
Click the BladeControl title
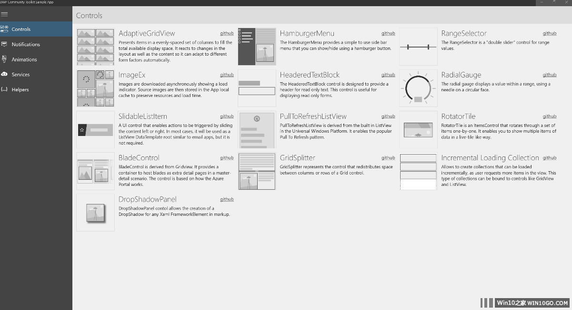click(x=139, y=157)
